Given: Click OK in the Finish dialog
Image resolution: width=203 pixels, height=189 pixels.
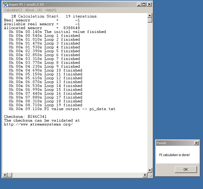Looking at the screenshot, I should (x=186, y=169).
